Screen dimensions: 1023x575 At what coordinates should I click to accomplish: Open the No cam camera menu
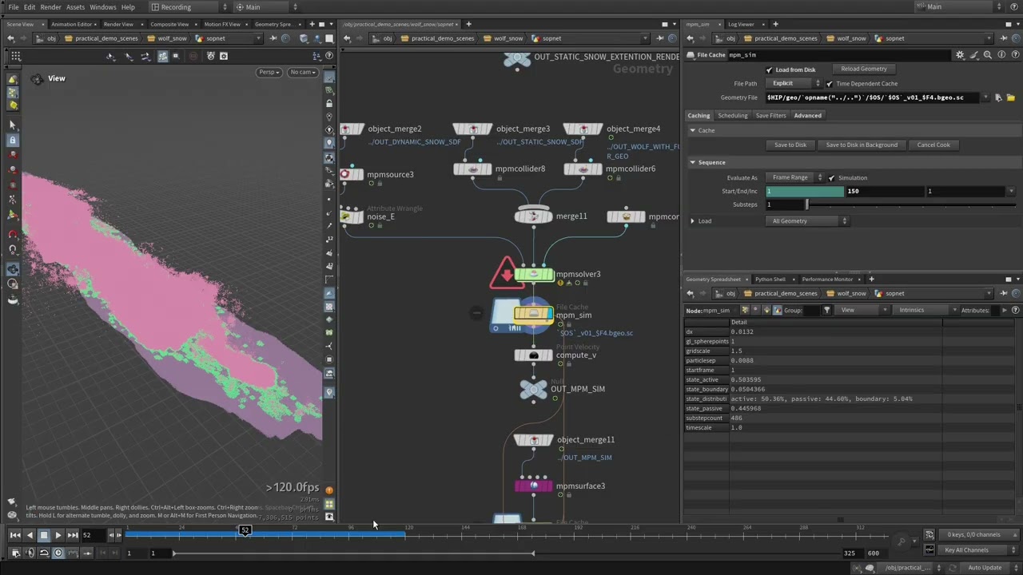303,72
